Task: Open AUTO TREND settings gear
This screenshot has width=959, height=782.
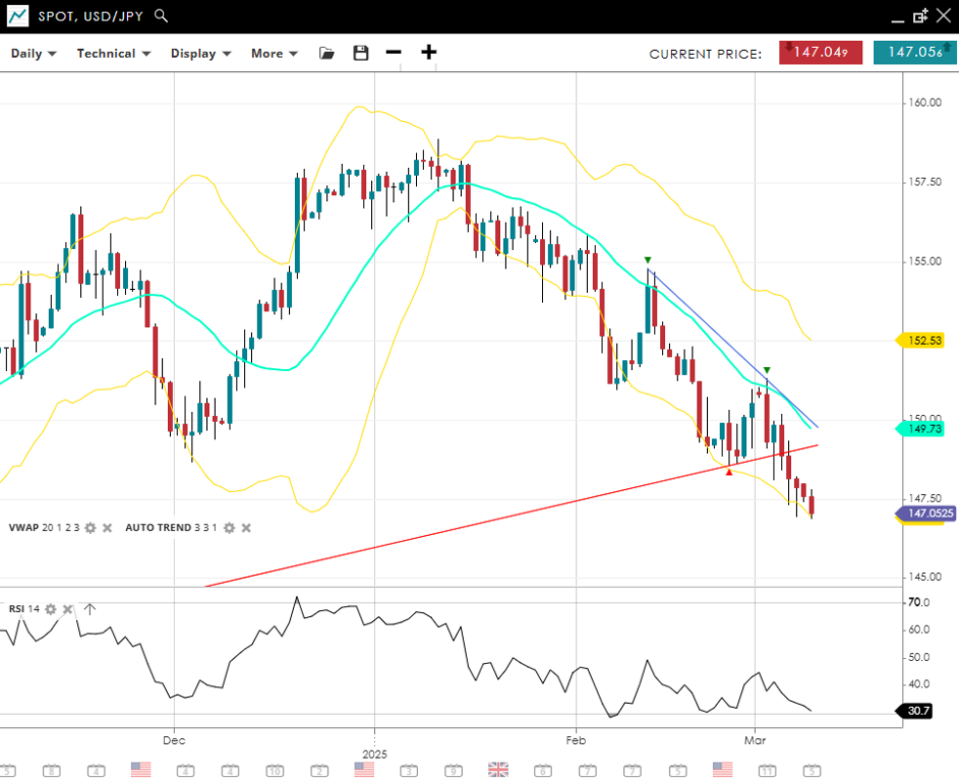Action: (229, 528)
